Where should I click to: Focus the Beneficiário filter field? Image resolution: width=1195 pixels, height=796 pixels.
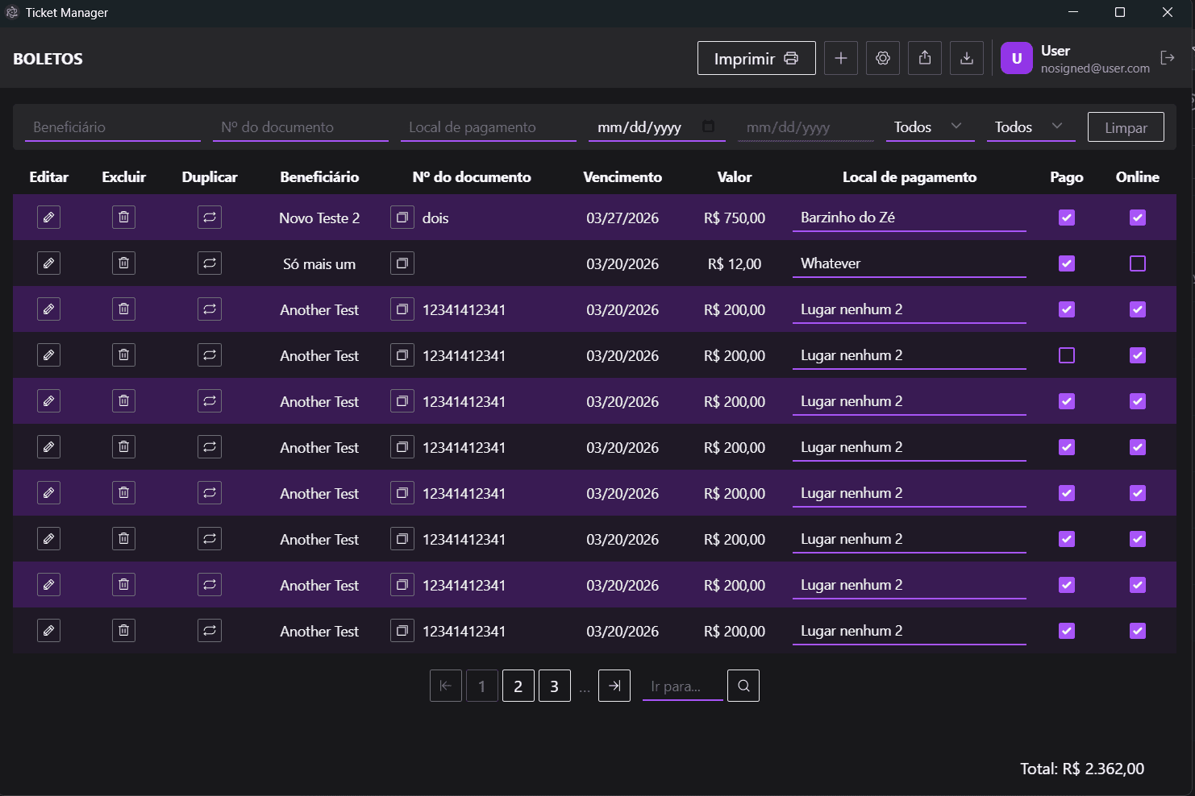(113, 127)
